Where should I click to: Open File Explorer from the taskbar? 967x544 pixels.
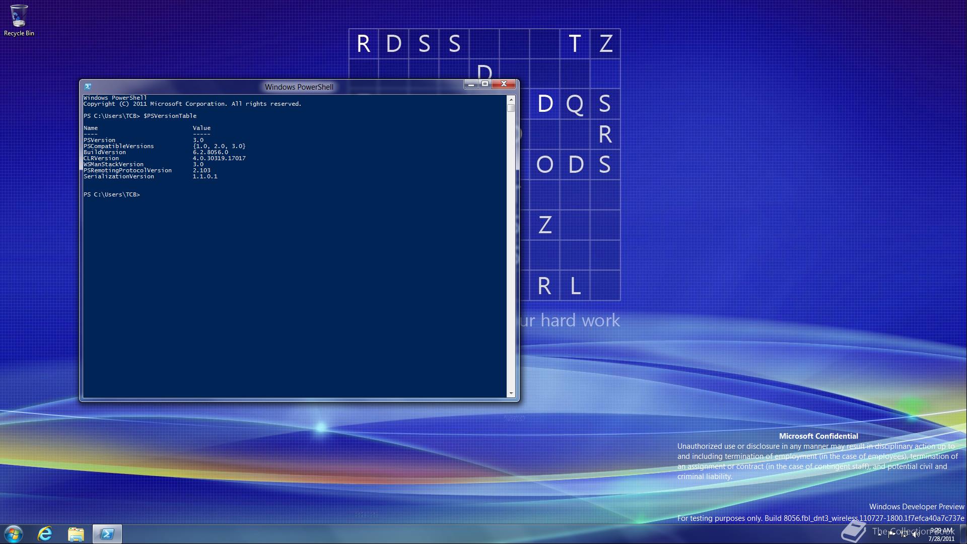[x=76, y=533]
